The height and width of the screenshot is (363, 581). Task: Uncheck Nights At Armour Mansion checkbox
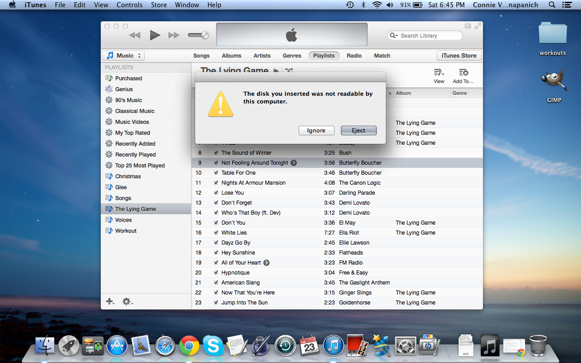tap(216, 183)
